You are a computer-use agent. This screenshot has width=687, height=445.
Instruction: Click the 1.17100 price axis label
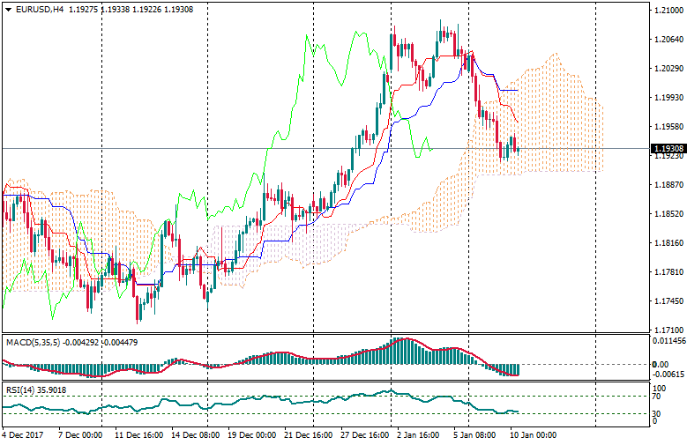tap(666, 330)
